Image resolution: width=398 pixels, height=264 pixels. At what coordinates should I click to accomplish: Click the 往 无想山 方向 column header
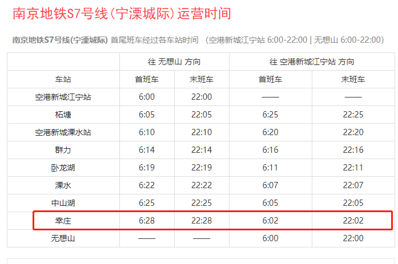(x=174, y=62)
